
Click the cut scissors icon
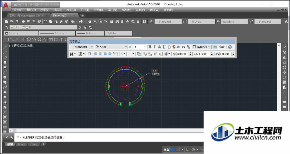45,22
